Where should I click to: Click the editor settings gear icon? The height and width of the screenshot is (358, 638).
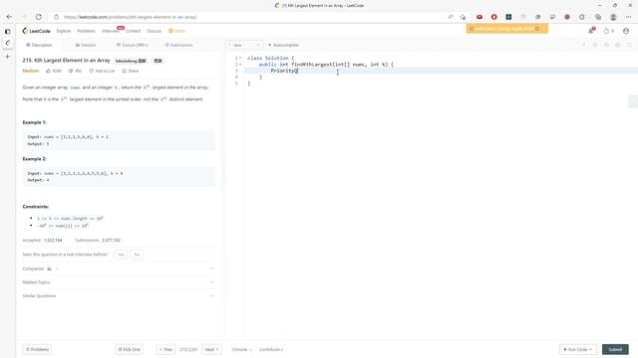(x=618, y=45)
